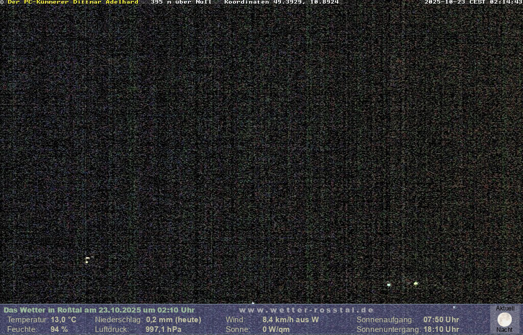This screenshot has width=523, height=335.
Task: Click the bright light spot at left
Action: tap(87, 259)
